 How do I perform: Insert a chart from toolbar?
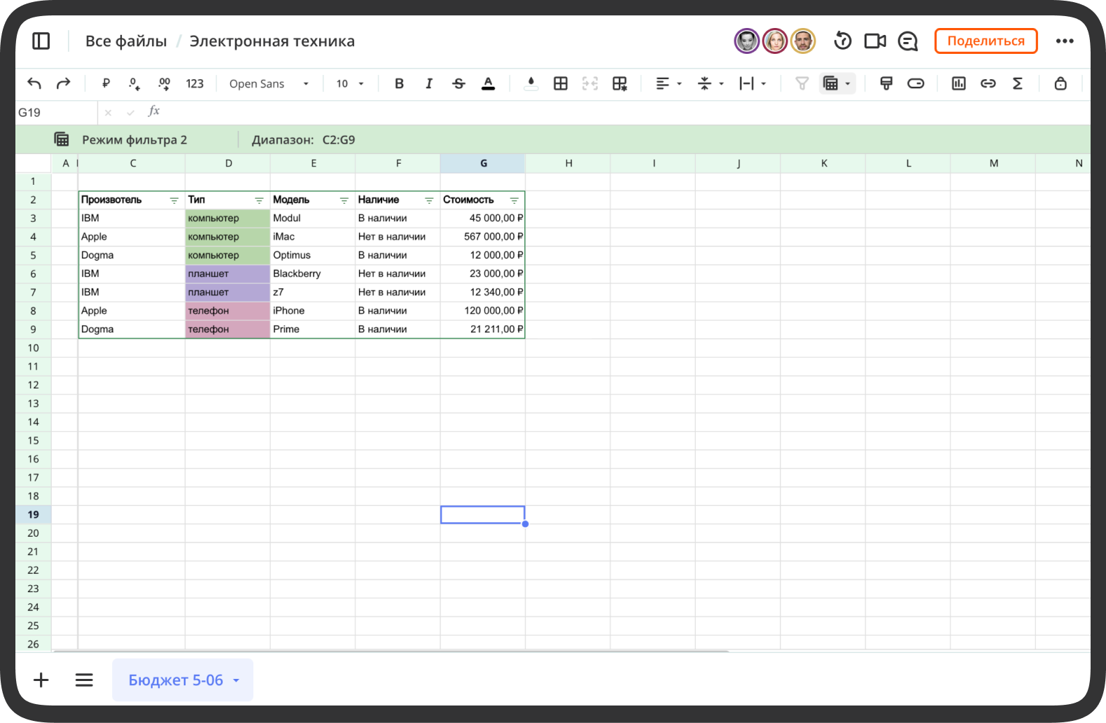click(959, 83)
